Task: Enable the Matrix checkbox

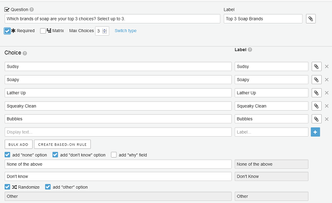Action: pos(43,31)
